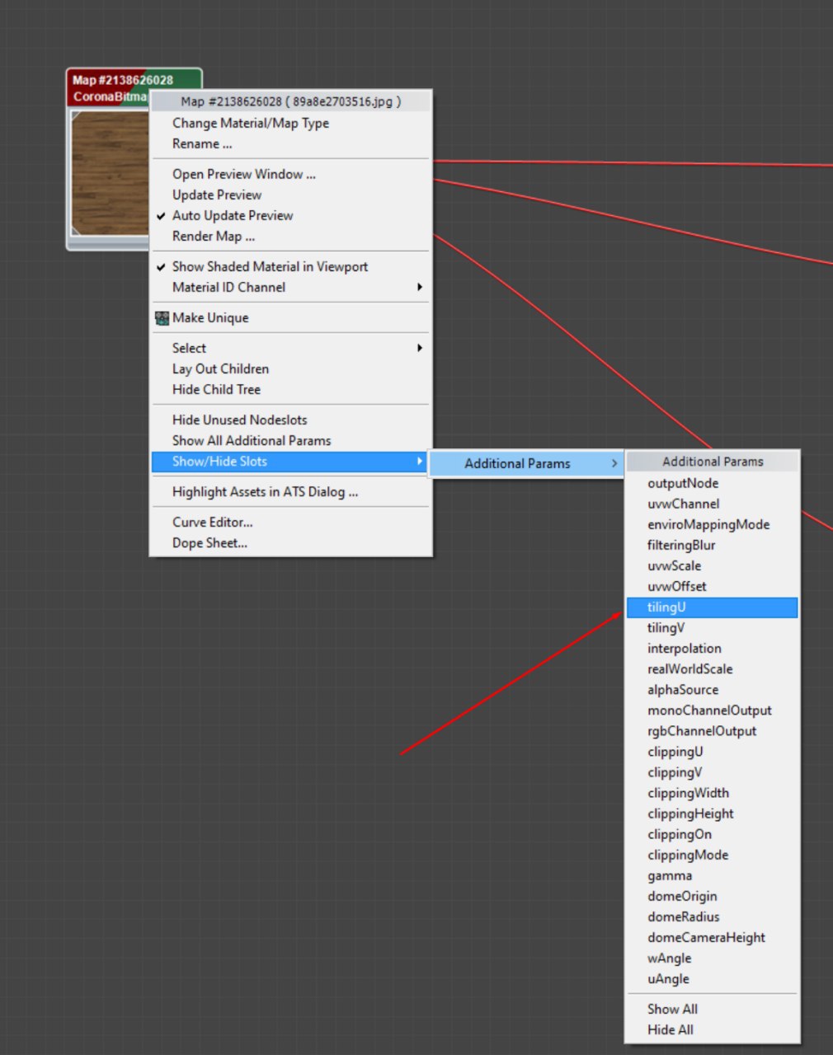Screen dimensions: 833x1055
Task: Open the Show/Hide Slots submenu
Action: pos(290,462)
